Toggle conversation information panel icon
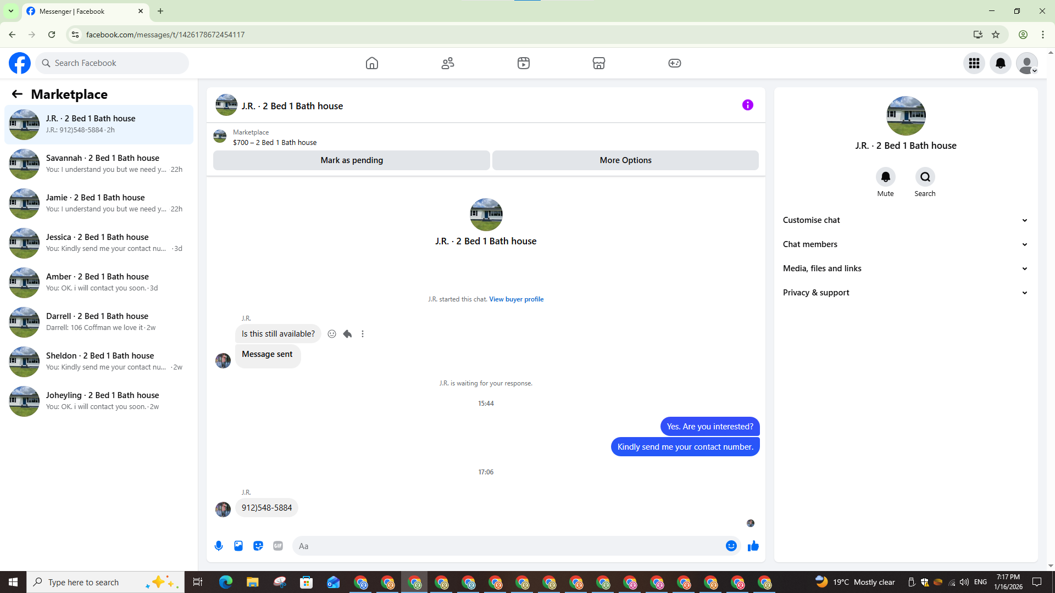Viewport: 1055px width, 593px height. 747,105
